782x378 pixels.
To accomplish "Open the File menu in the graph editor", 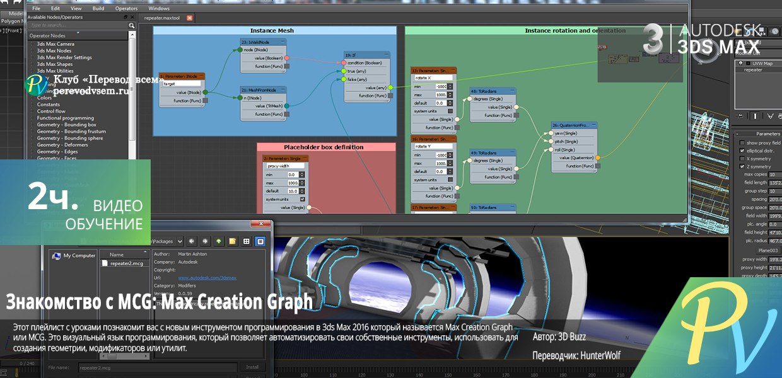I will coord(36,8).
